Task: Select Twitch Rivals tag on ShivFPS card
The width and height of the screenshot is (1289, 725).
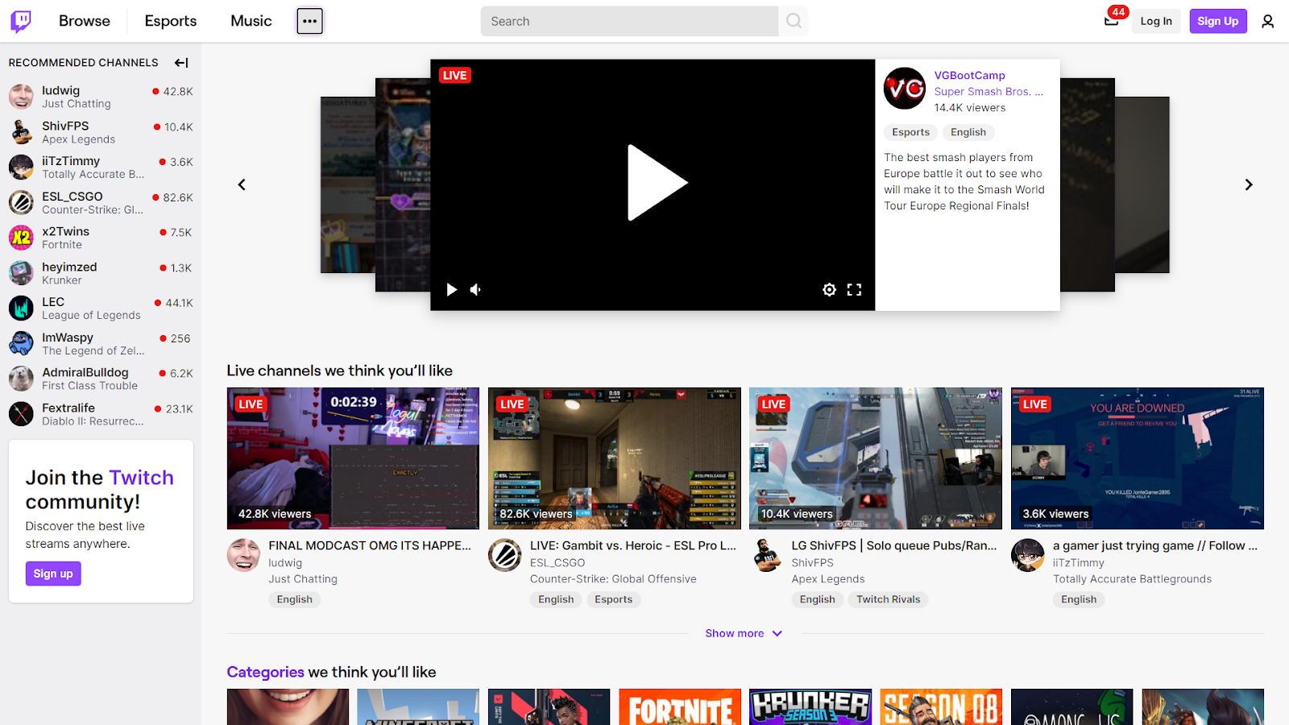Action: click(888, 599)
